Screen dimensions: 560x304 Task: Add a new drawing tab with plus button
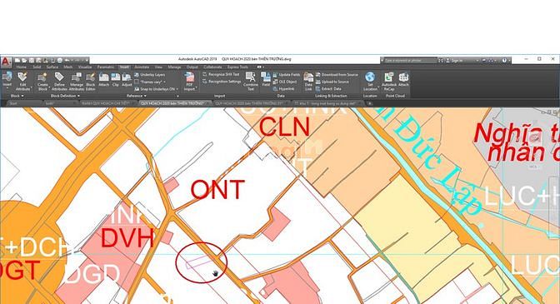[370, 103]
